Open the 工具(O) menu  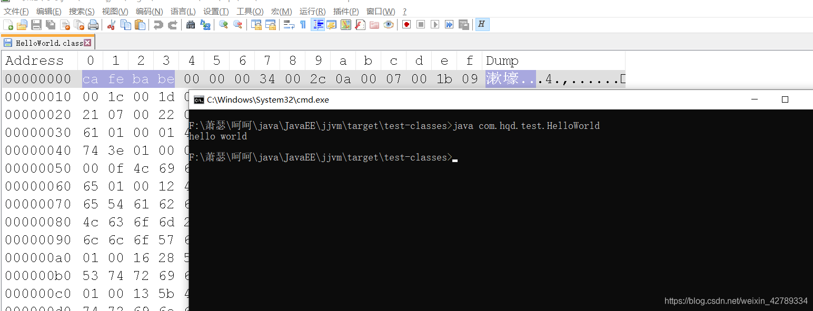(250, 11)
